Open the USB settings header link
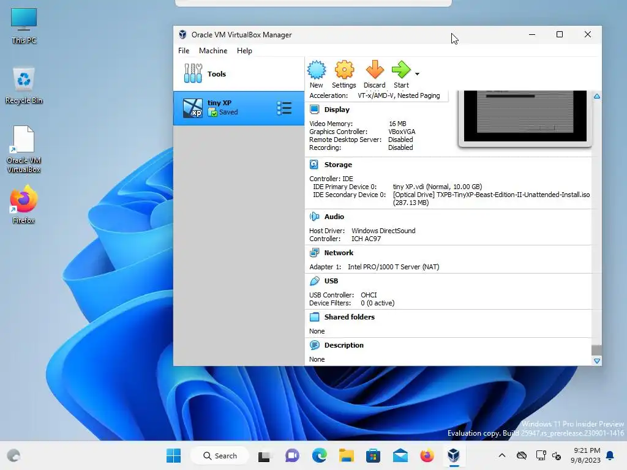 click(331, 281)
